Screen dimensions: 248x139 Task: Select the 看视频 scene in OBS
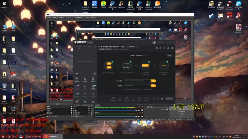tap(58, 109)
